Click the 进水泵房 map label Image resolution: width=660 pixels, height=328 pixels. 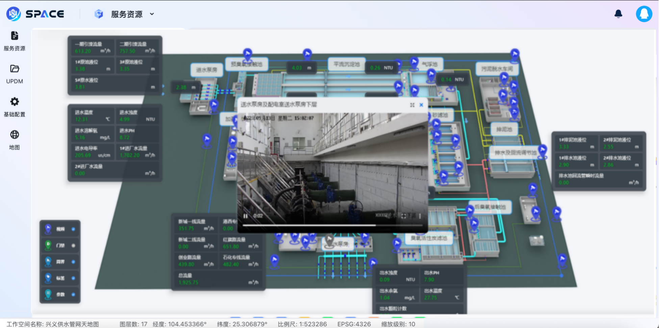click(x=207, y=70)
